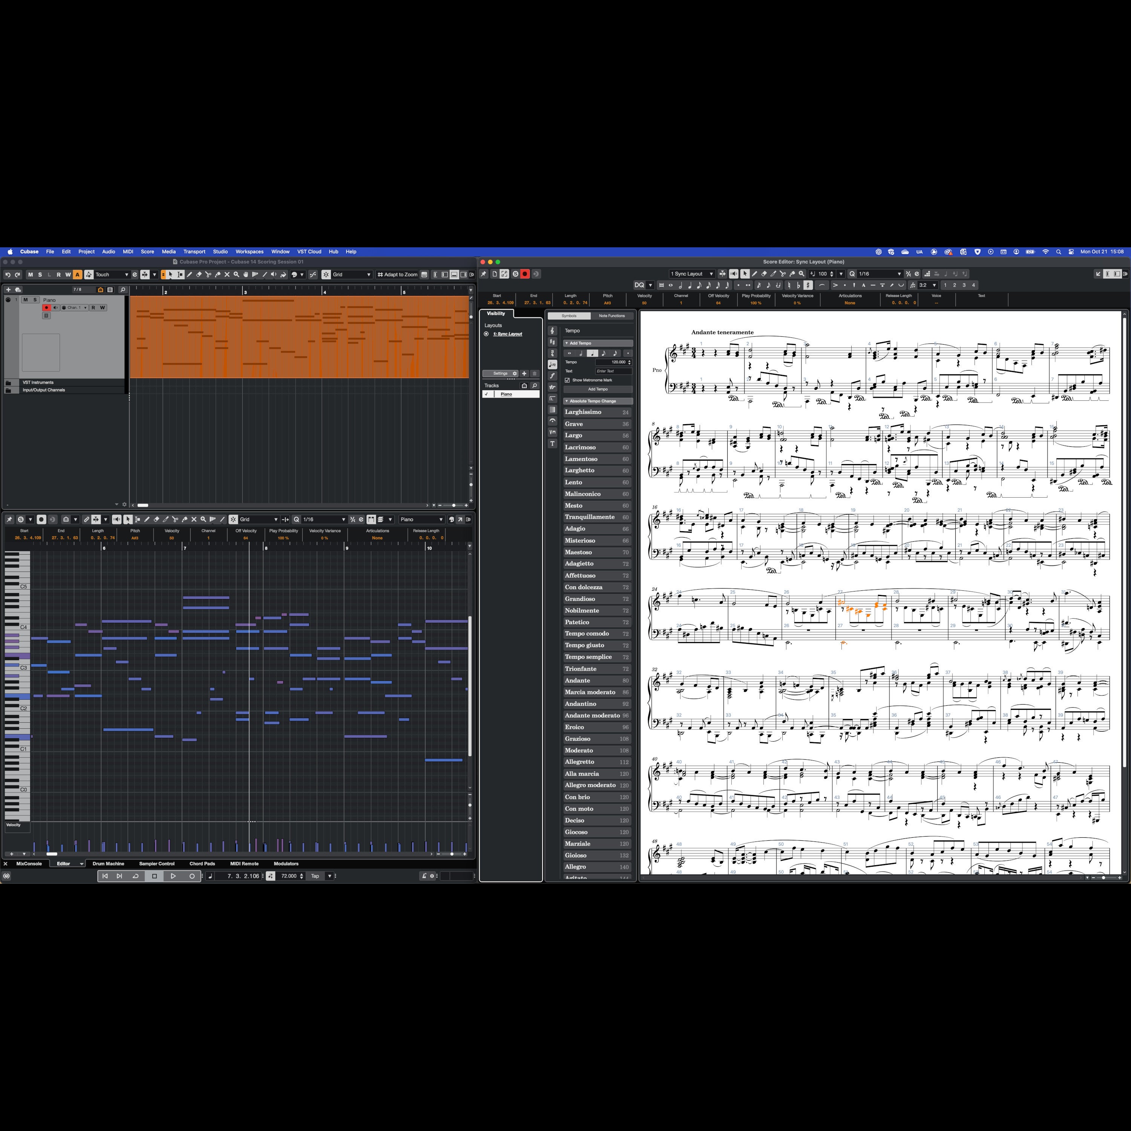This screenshot has height=1131, width=1131.
Task: Choose the Erase tool in Key Editor toolbar
Action: click(x=156, y=519)
